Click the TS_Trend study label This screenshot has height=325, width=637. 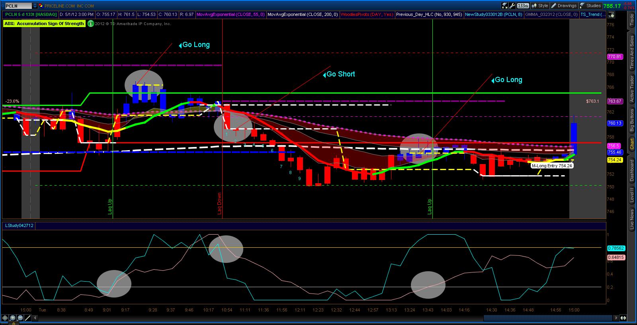point(593,15)
